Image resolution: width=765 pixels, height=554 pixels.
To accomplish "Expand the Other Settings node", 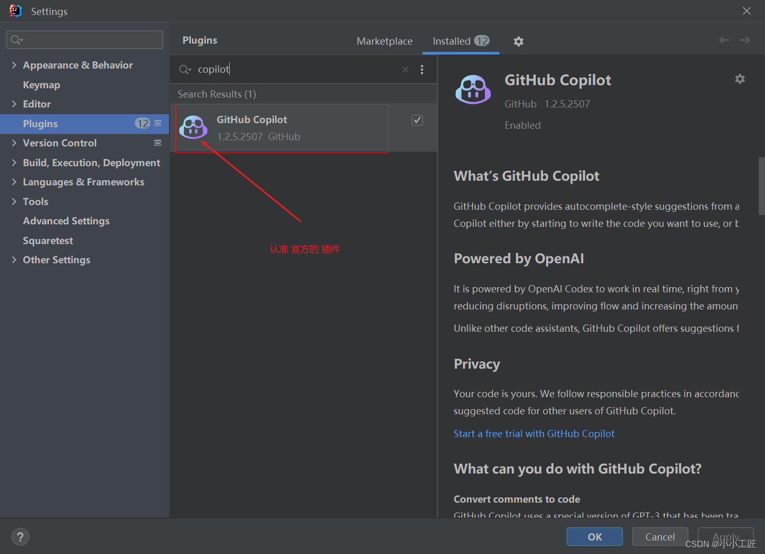I will click(x=14, y=260).
